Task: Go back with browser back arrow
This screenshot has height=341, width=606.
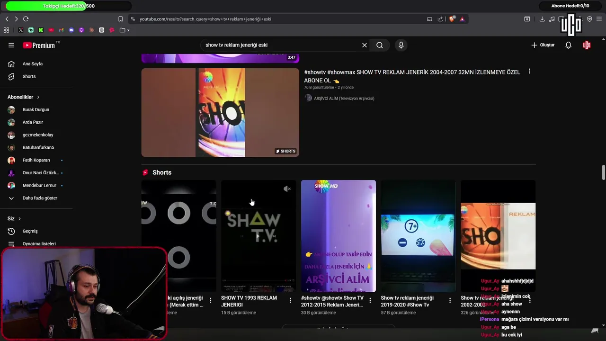Action: [7, 19]
